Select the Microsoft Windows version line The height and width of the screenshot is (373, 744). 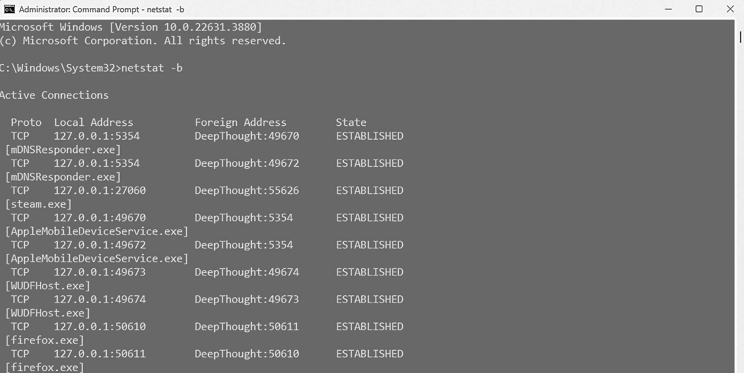point(131,27)
